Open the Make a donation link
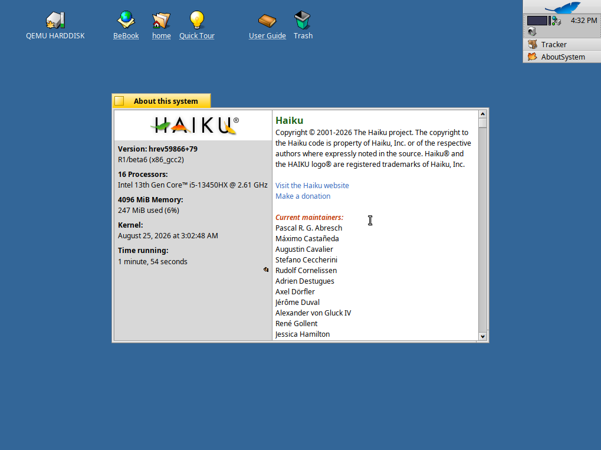The width and height of the screenshot is (601, 450). 303,196
